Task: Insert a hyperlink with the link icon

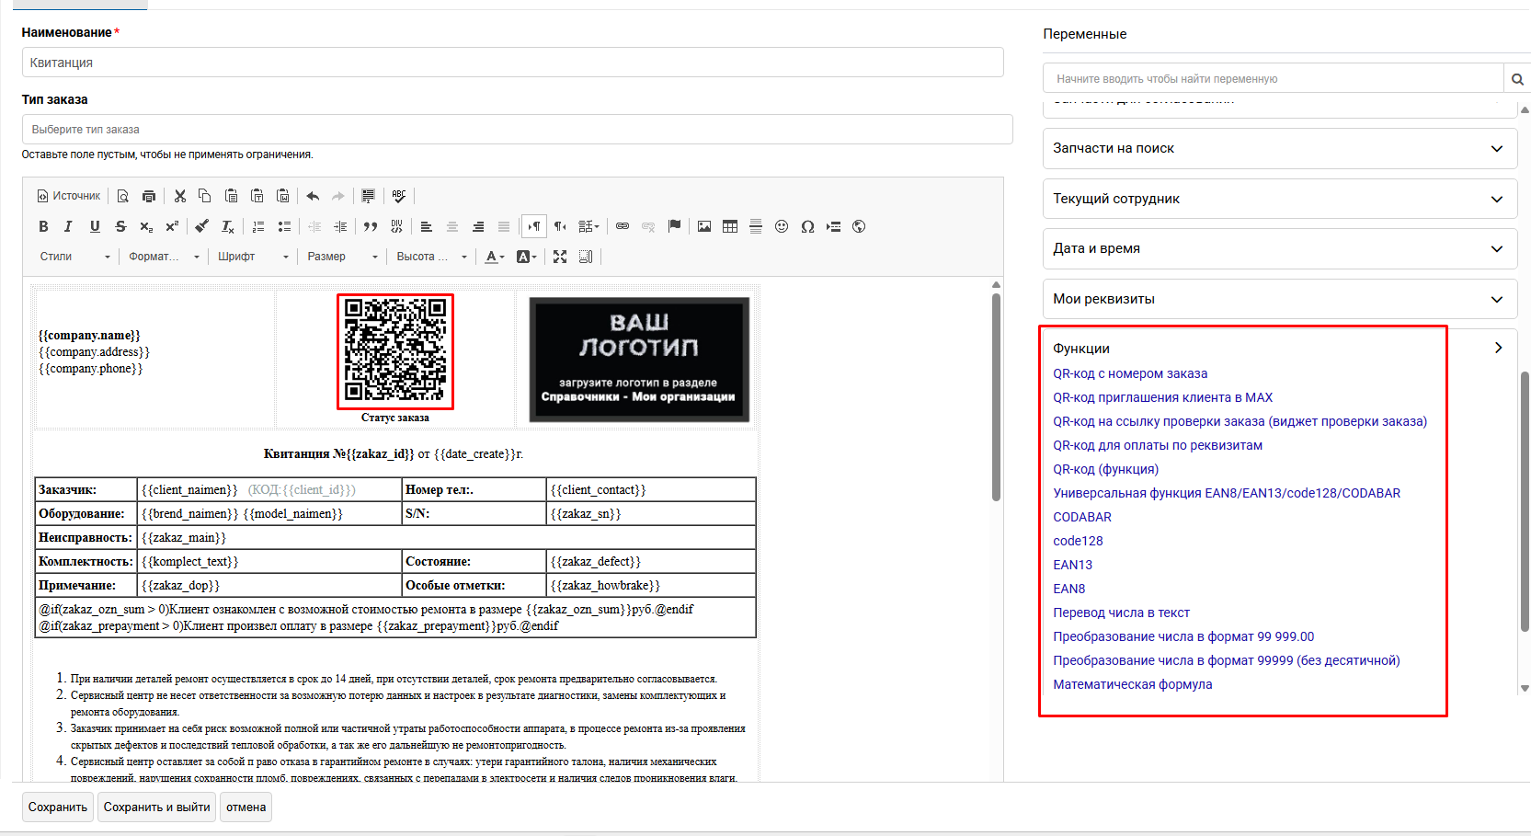Action: click(623, 226)
